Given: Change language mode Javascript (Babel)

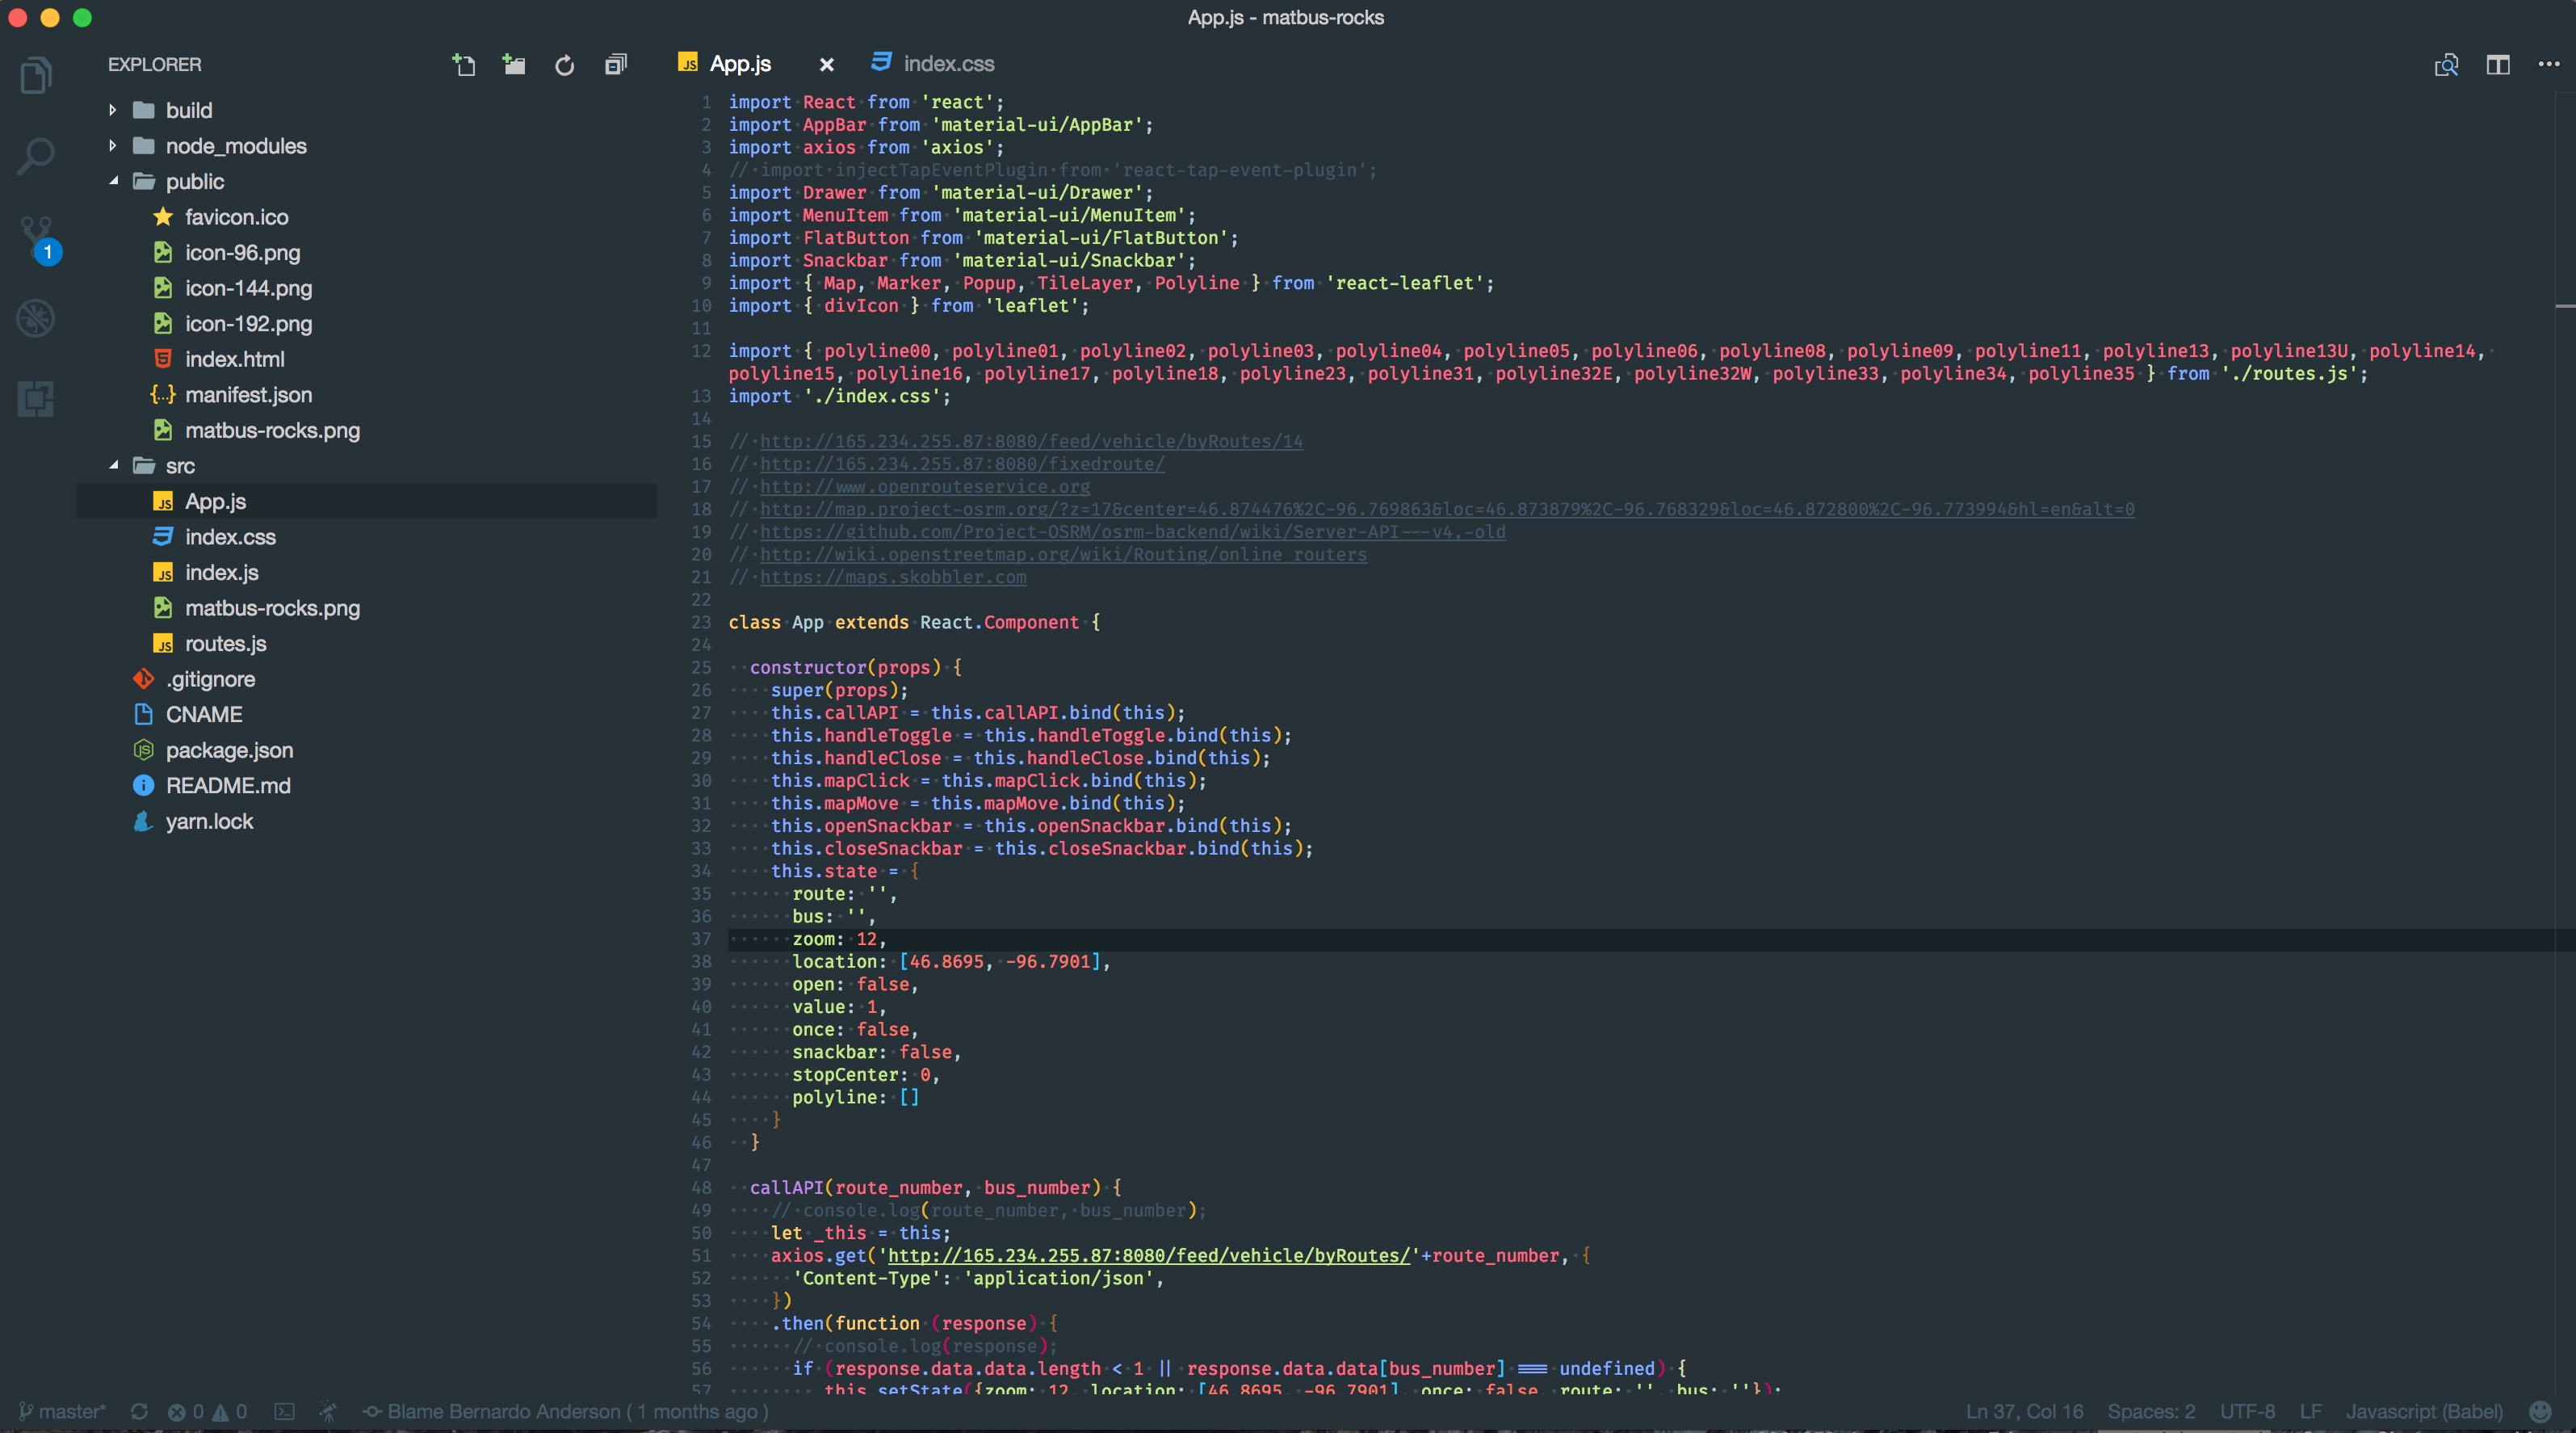Looking at the screenshot, I should click(x=2424, y=1411).
